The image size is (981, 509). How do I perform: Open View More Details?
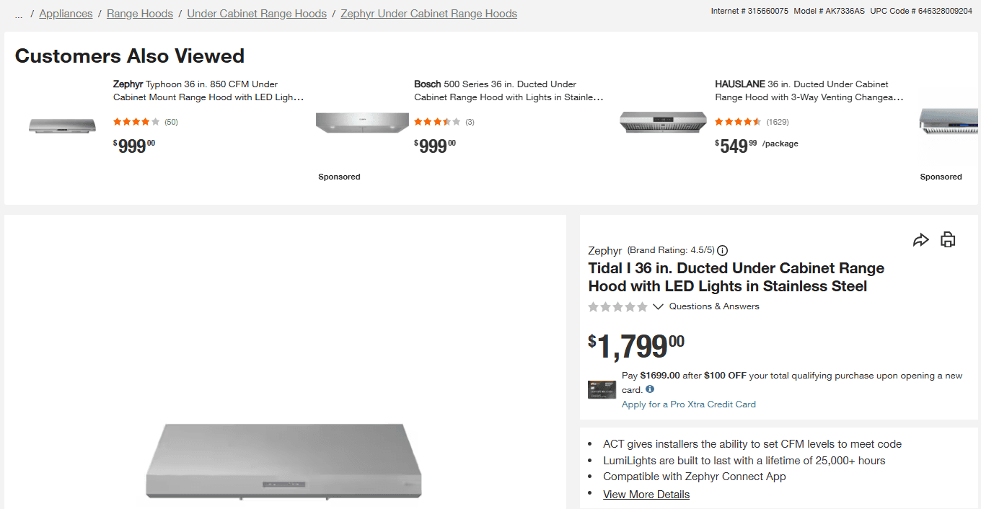[646, 494]
